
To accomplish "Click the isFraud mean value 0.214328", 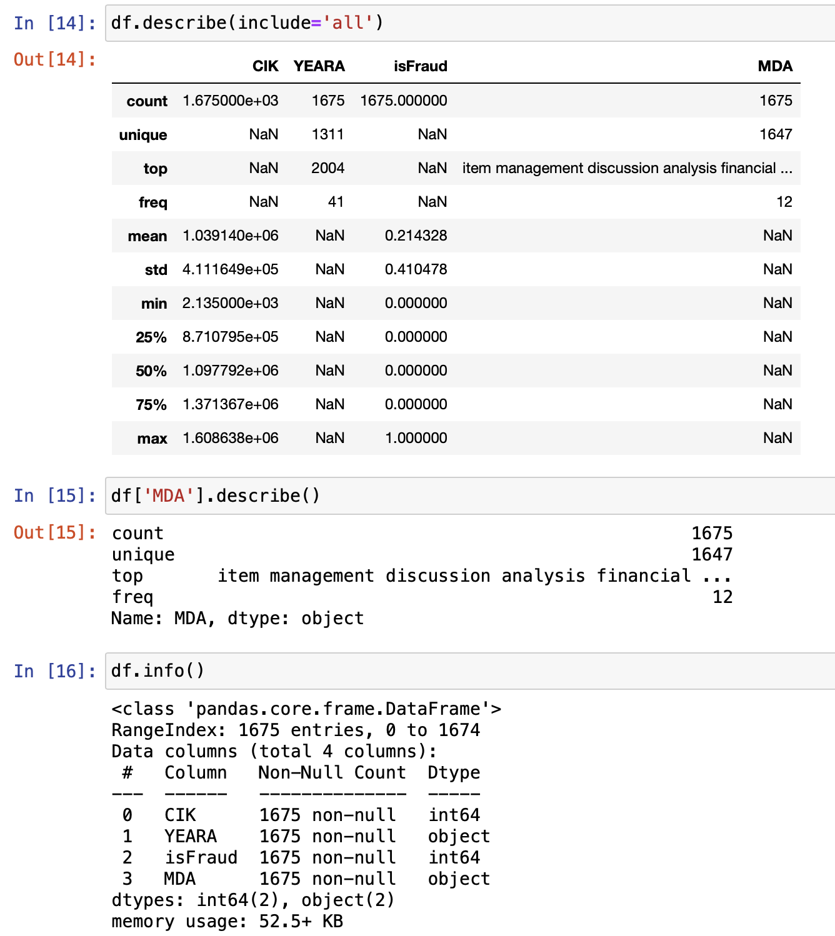I will tap(416, 236).
